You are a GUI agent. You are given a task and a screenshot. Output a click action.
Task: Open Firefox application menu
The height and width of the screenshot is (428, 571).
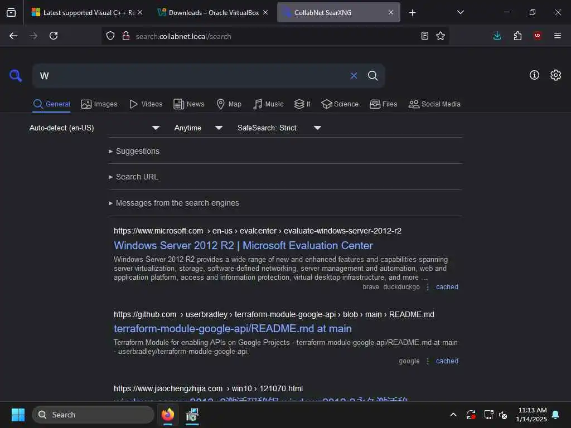(557, 36)
